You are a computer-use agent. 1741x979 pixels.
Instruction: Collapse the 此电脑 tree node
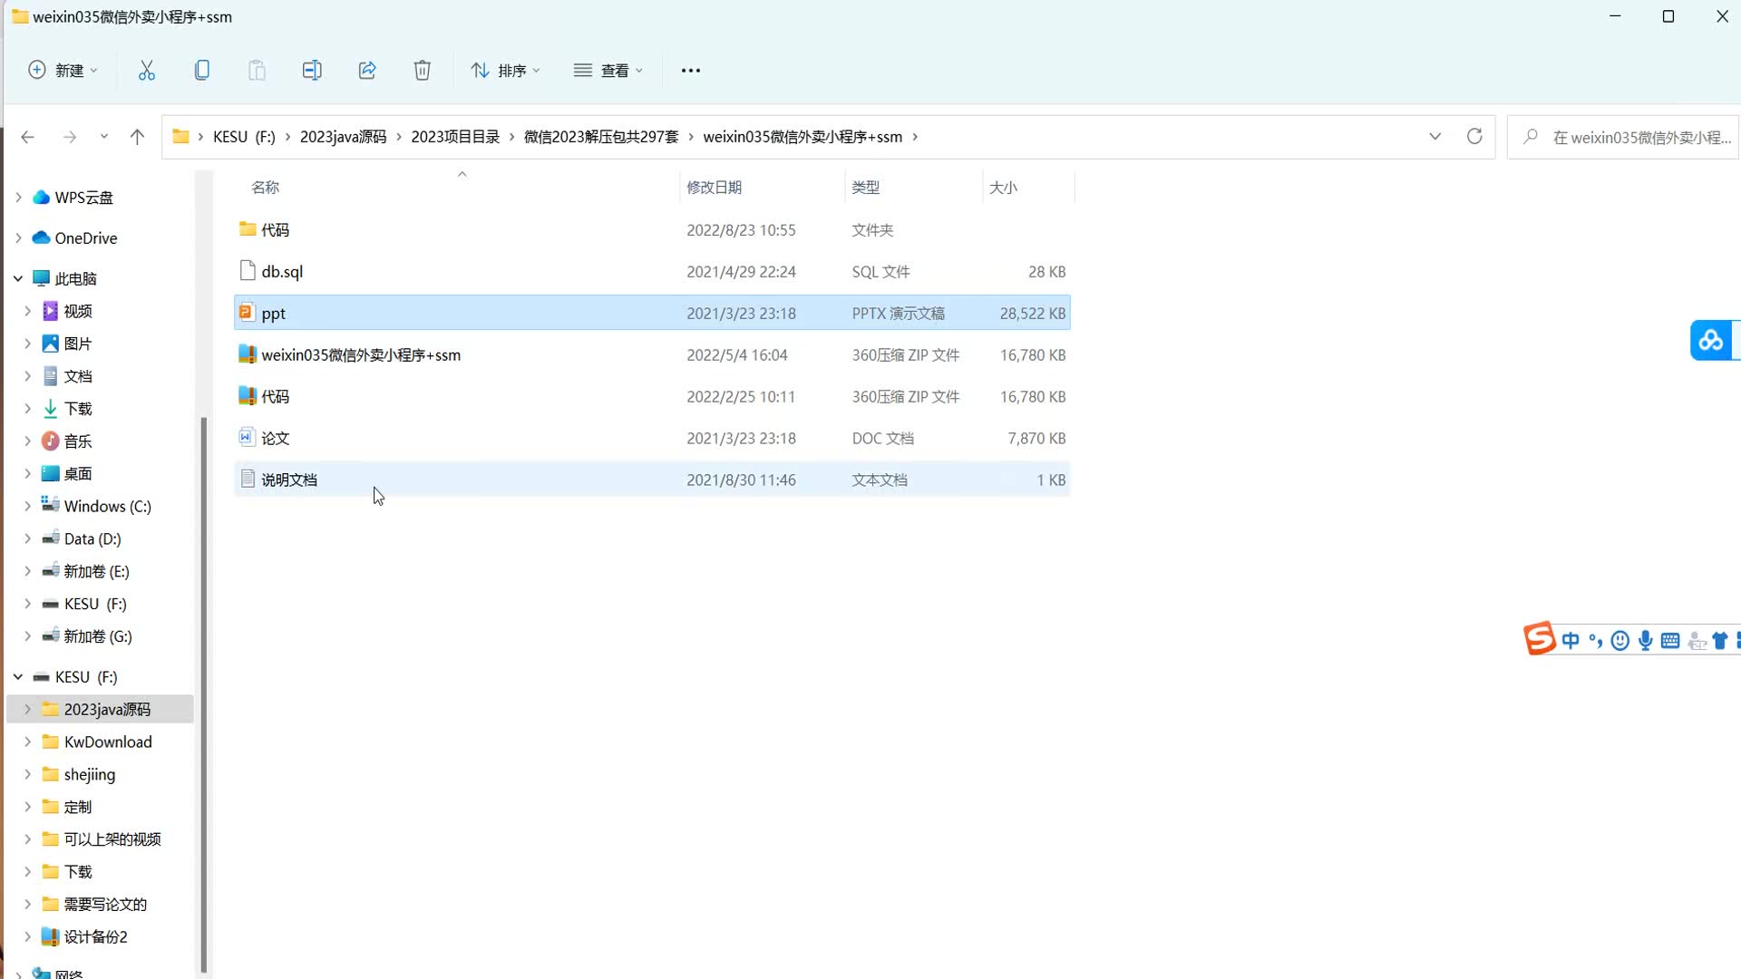tap(18, 278)
